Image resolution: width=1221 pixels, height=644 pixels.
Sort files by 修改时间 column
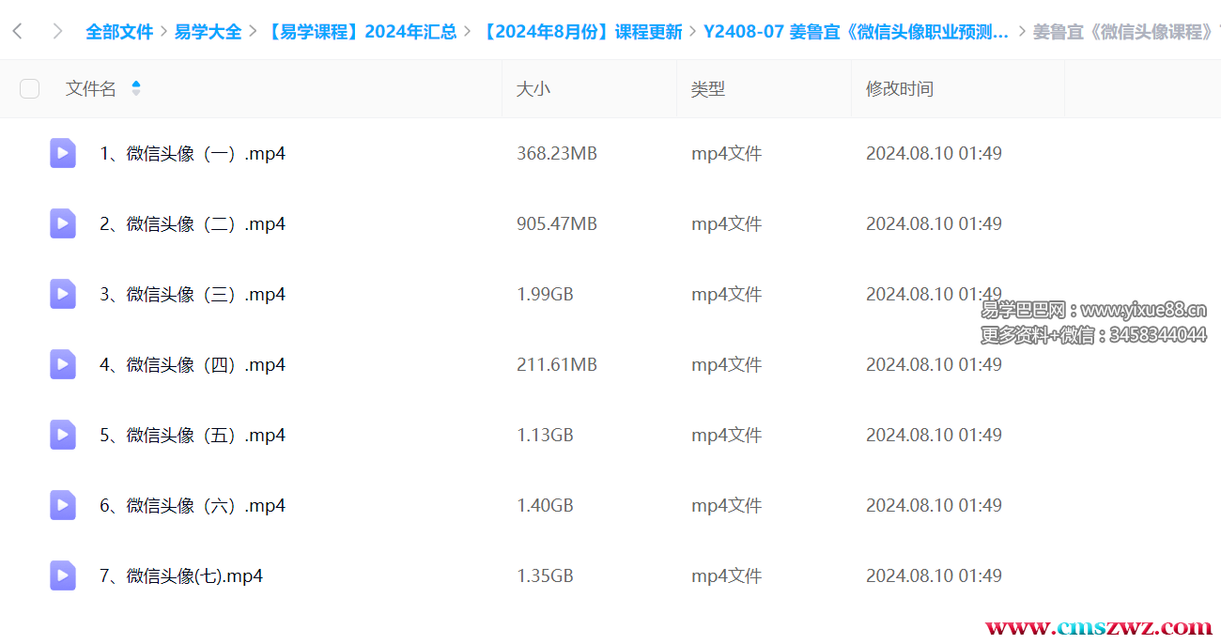pos(899,89)
